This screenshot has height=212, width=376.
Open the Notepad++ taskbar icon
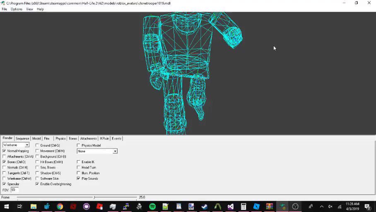coord(165,206)
